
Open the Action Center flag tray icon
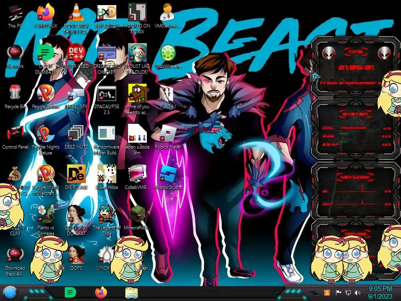(x=339, y=292)
